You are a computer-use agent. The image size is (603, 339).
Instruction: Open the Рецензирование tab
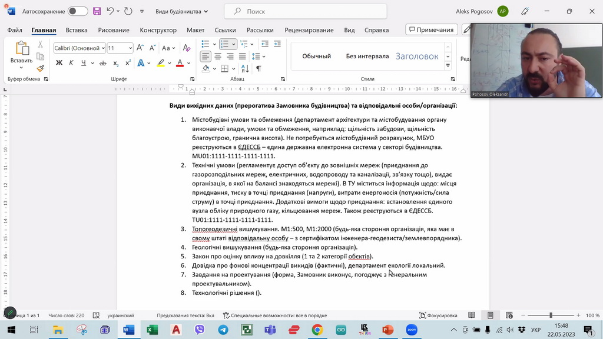[x=309, y=30]
